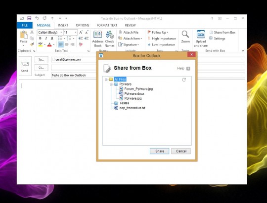Click inside the message body area
Screen dimensions: 267x203
click(x=132, y=130)
